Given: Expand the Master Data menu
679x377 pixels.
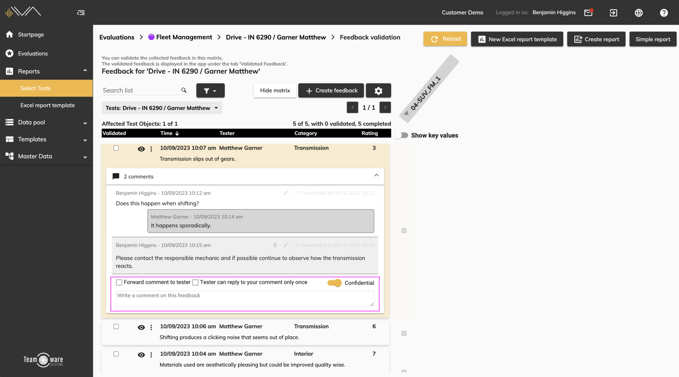Looking at the screenshot, I should pyautogui.click(x=85, y=157).
